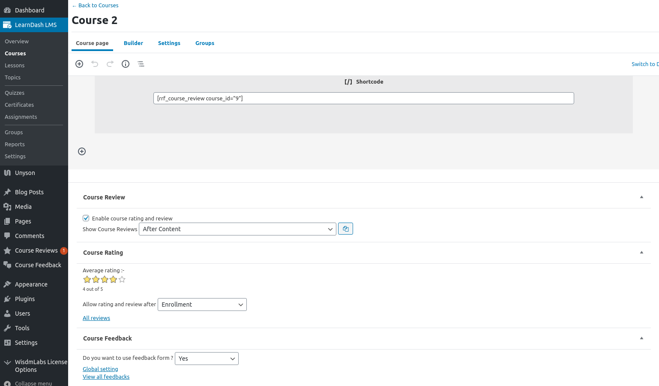
Task: Collapse the Course Rating panel
Action: [x=641, y=253]
